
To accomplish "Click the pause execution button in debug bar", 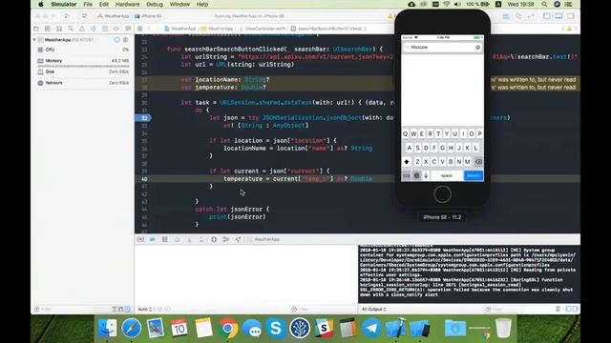I will coord(165,239).
